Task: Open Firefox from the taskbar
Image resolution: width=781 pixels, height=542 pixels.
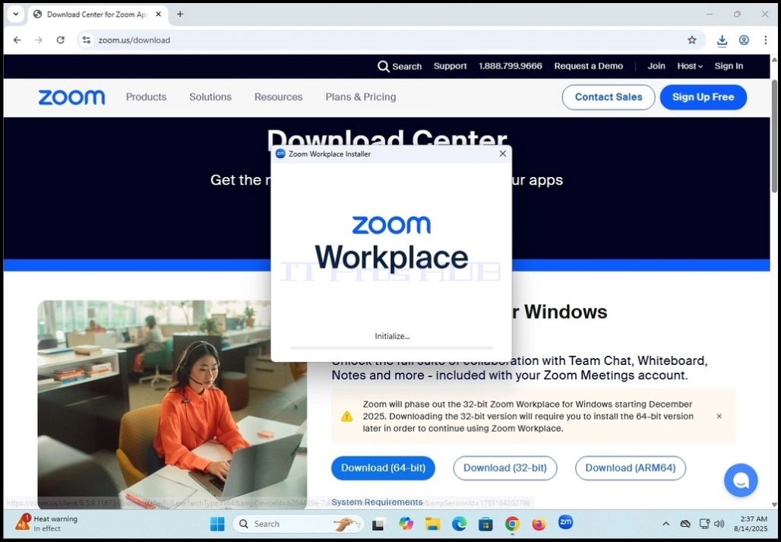Action: [x=539, y=524]
